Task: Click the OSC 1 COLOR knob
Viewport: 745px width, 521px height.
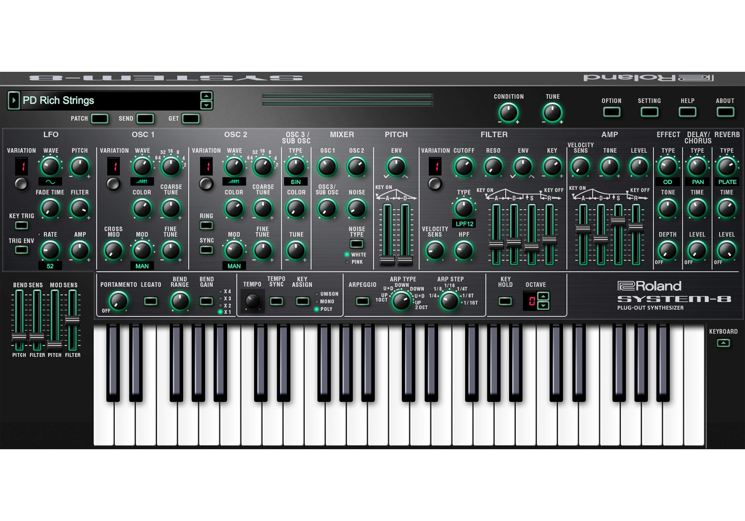Action: [x=142, y=208]
